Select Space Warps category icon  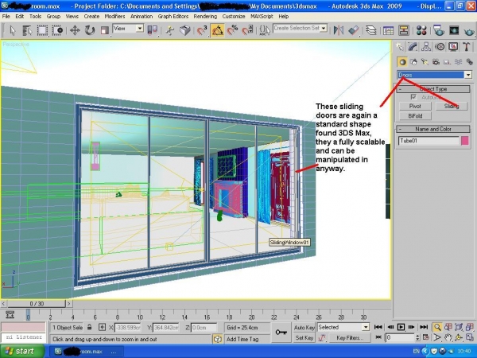[x=458, y=62]
